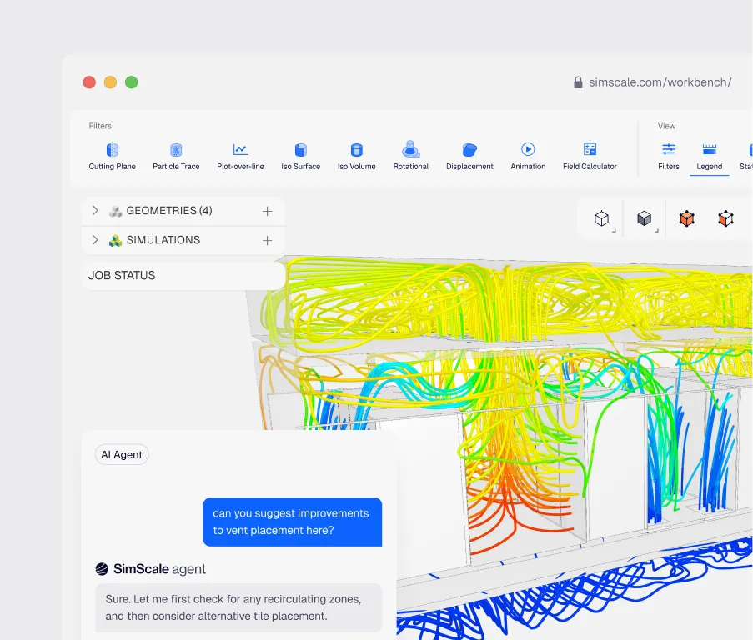753x640 pixels.
Task: Add an Iso Surface filter
Action: (301, 157)
